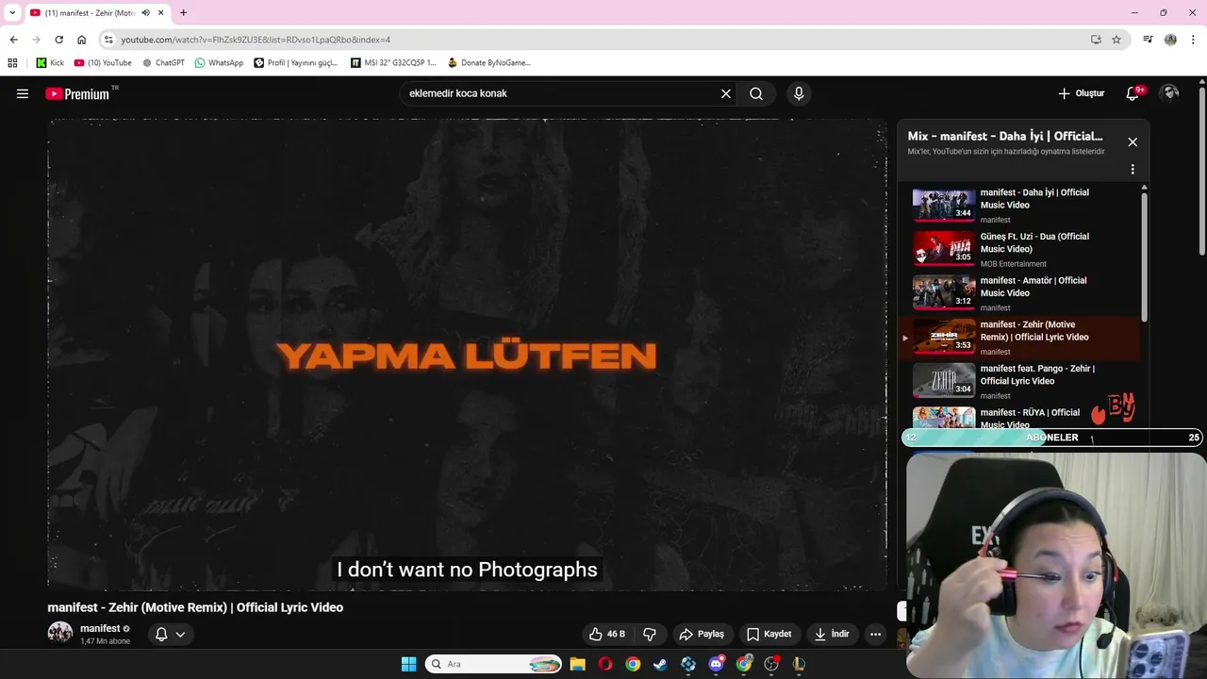Open OBS Studio from taskbar
1207x679 pixels.
[771, 664]
